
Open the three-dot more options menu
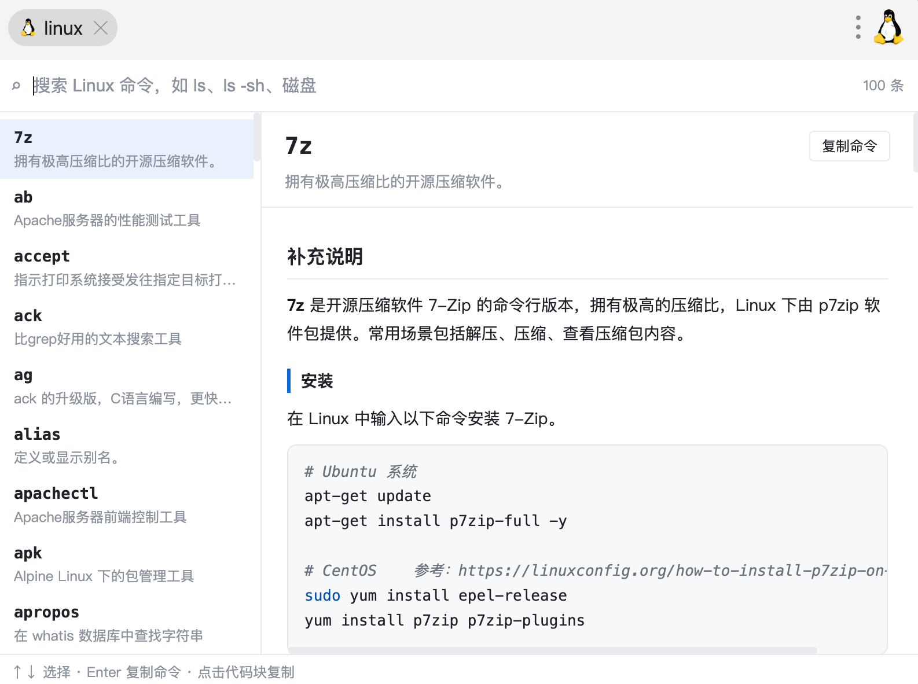click(858, 27)
